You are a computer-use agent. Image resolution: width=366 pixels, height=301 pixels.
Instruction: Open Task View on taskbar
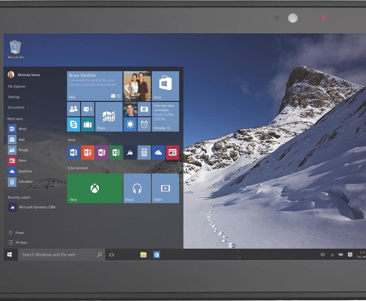pos(112,255)
